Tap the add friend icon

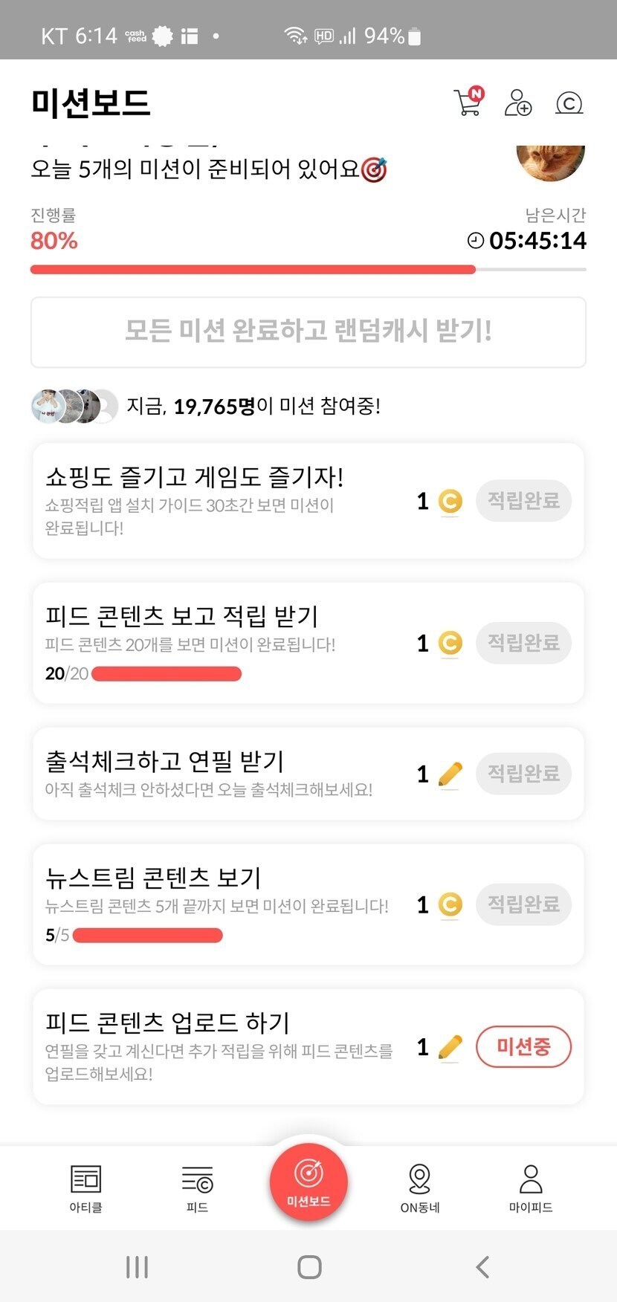pyautogui.click(x=517, y=103)
